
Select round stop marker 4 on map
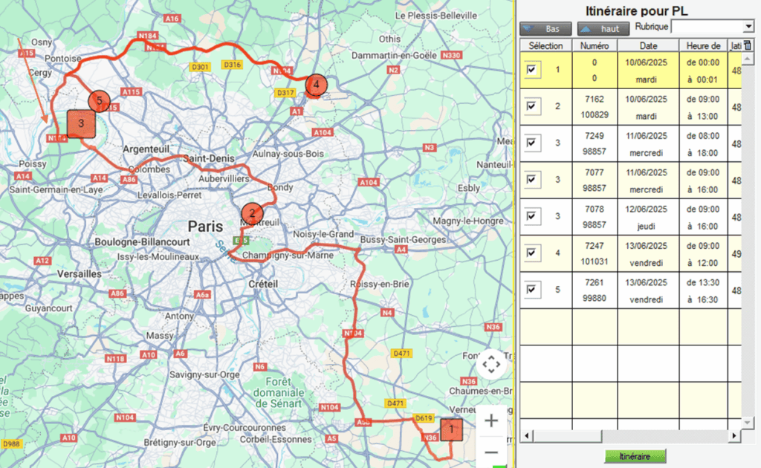316,85
